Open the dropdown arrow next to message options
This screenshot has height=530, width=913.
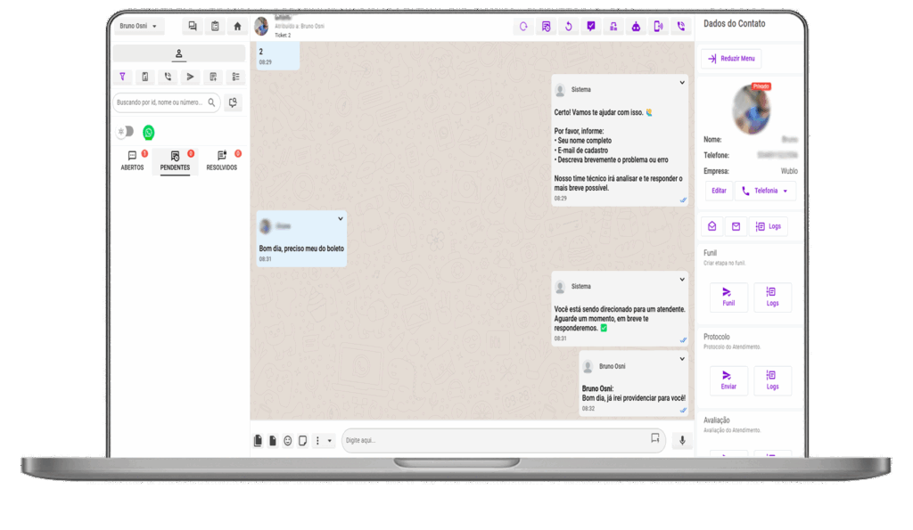pos(330,441)
